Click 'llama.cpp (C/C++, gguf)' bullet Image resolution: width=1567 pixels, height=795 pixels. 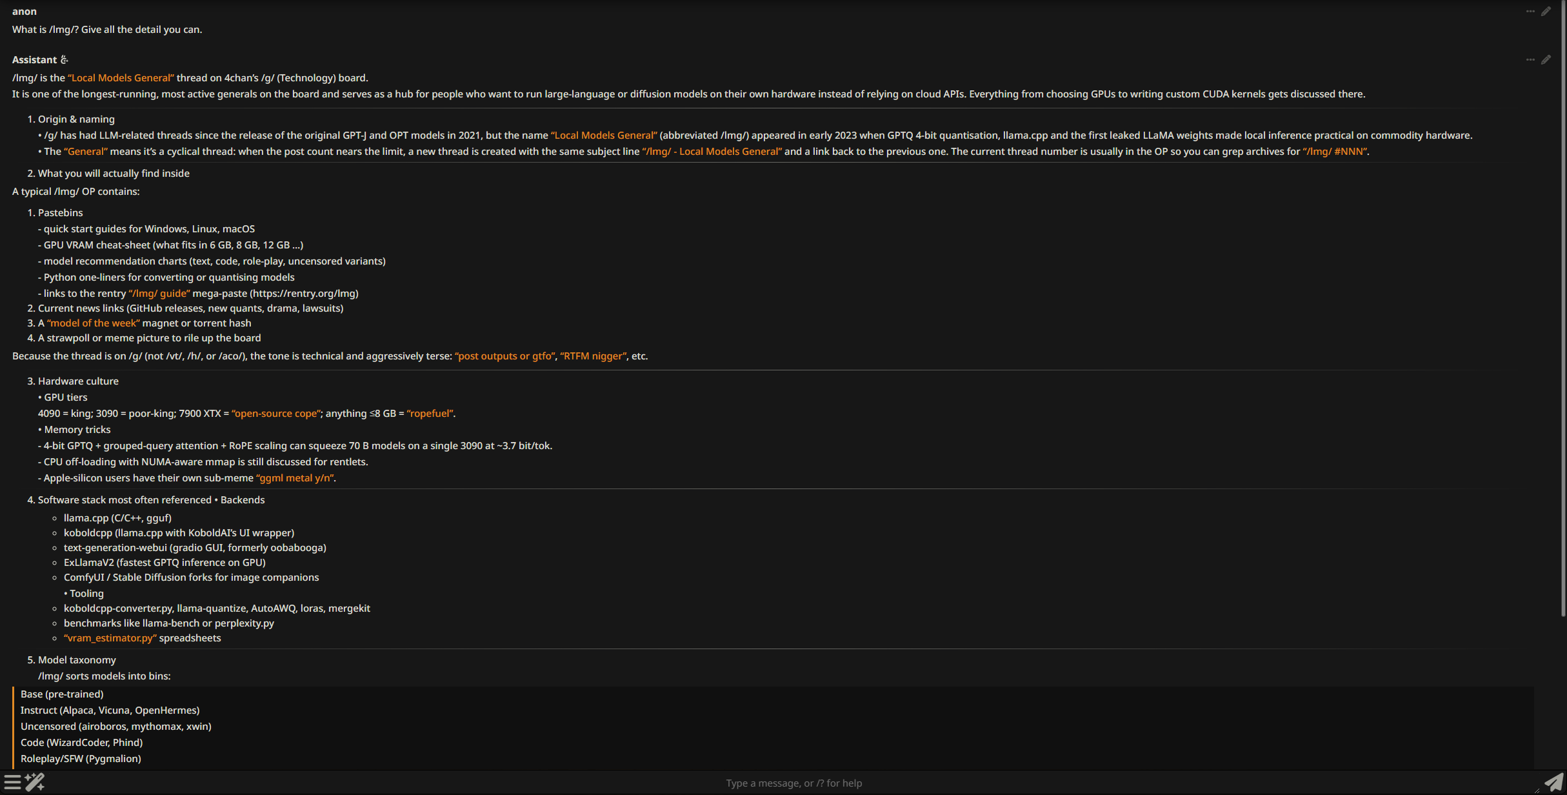pyautogui.click(x=117, y=518)
